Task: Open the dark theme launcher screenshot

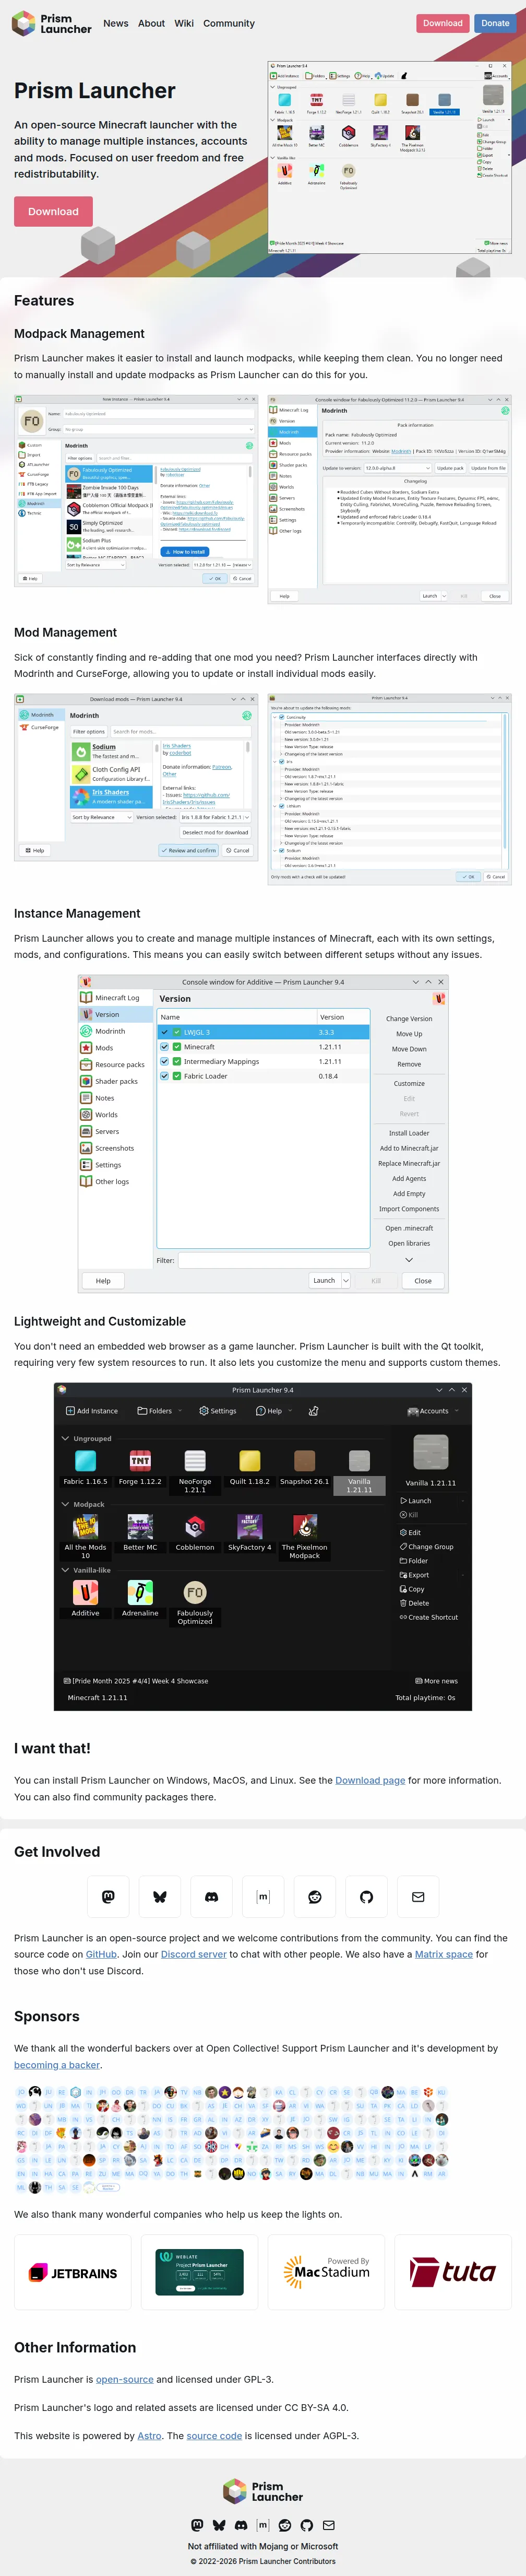Action: [x=263, y=1547]
